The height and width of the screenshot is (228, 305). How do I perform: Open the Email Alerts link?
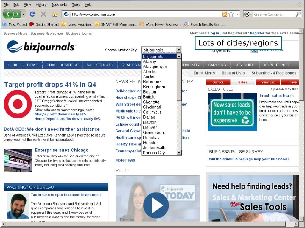tap(204, 73)
